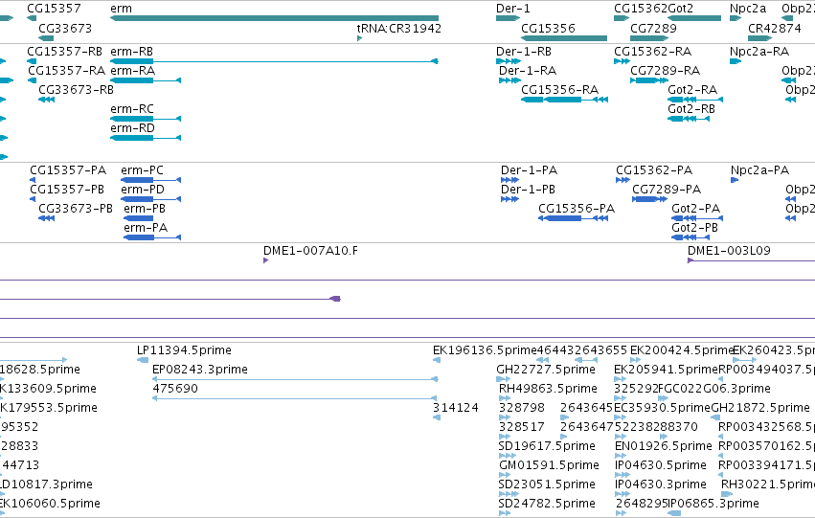
Task: Select the 314124 feature label
Action: coord(456,408)
